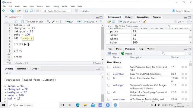The height and width of the screenshot is (108, 193).
Task: Click the Update packages button
Action: pyautogui.click(x=127, y=53)
